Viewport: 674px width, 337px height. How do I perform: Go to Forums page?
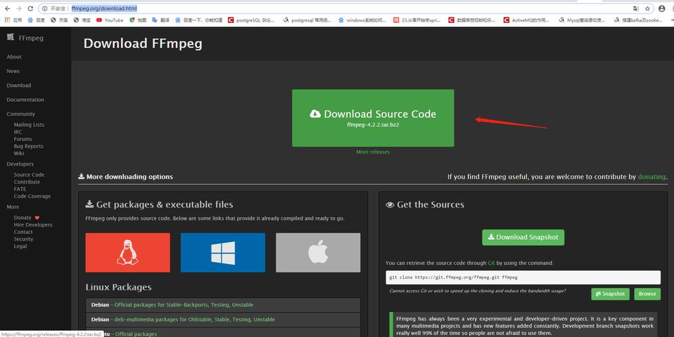coord(23,139)
